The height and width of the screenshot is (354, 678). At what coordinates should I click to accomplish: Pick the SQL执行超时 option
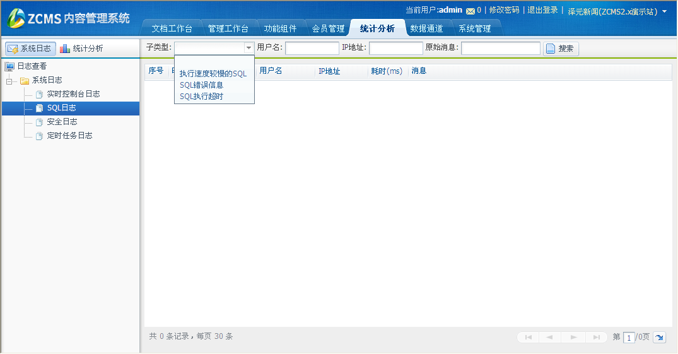(x=201, y=97)
